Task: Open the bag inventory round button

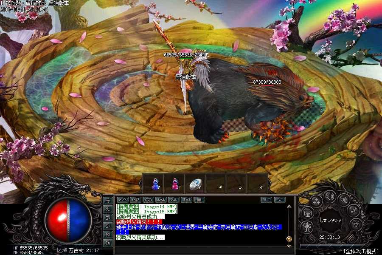Action: pyautogui.click(x=308, y=213)
